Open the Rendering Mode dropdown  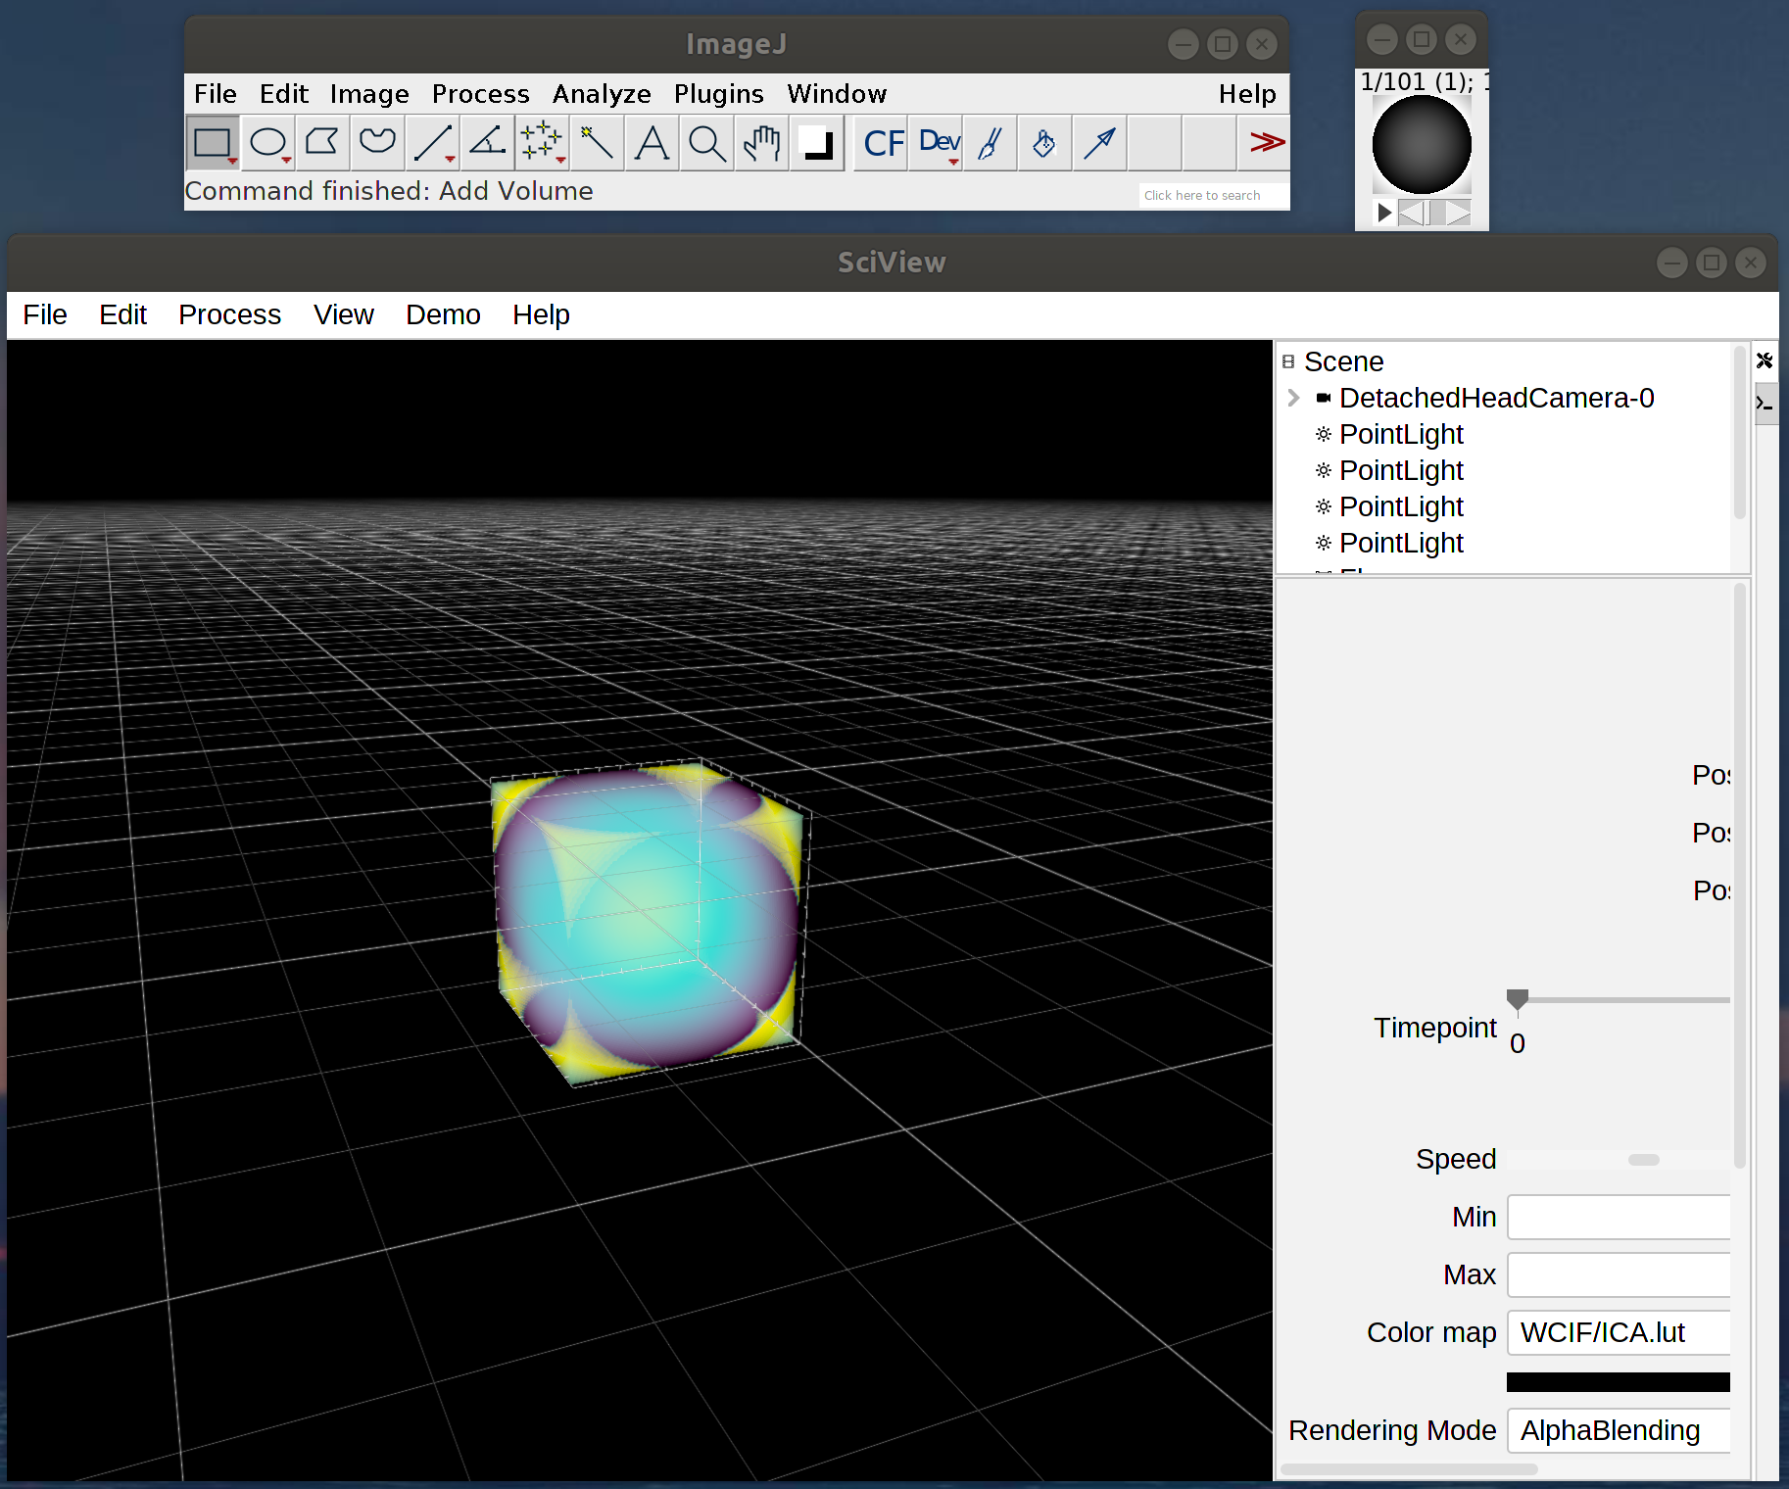[1618, 1430]
